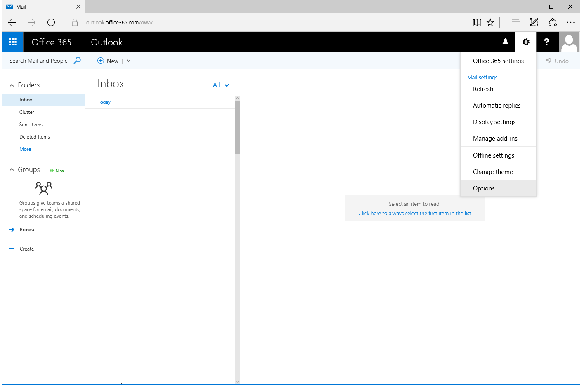Click the search magnifier icon
The width and height of the screenshot is (584, 388).
click(77, 61)
